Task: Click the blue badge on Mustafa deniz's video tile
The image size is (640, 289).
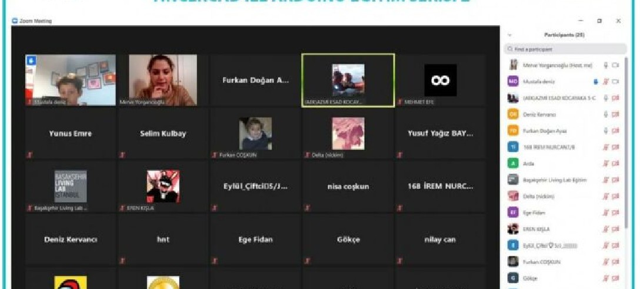Action: (x=31, y=61)
